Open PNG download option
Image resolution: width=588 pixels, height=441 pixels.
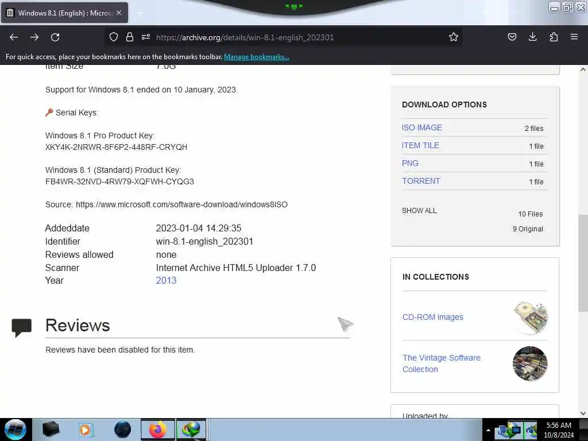click(410, 163)
